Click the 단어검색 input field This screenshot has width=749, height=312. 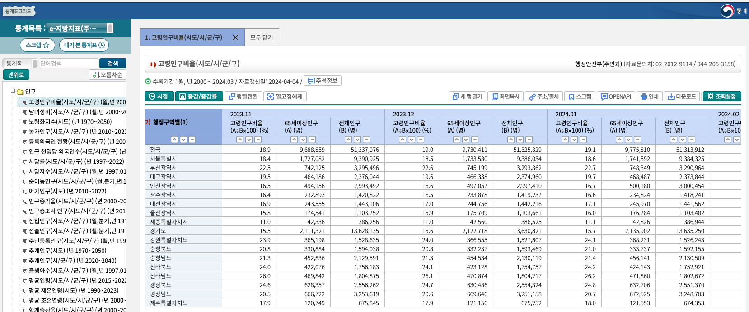coord(69,64)
